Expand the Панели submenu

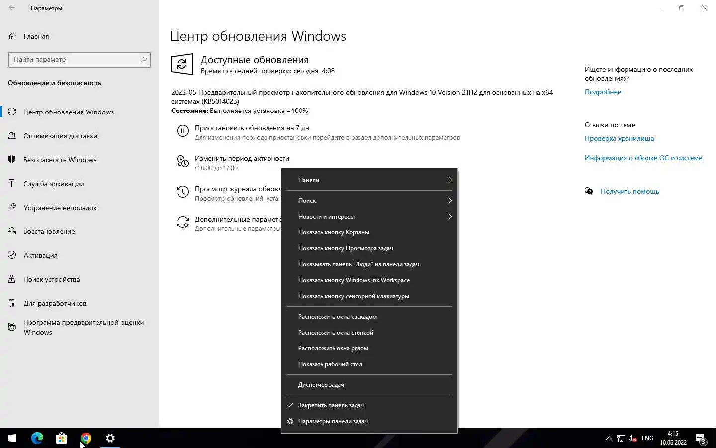pos(369,180)
